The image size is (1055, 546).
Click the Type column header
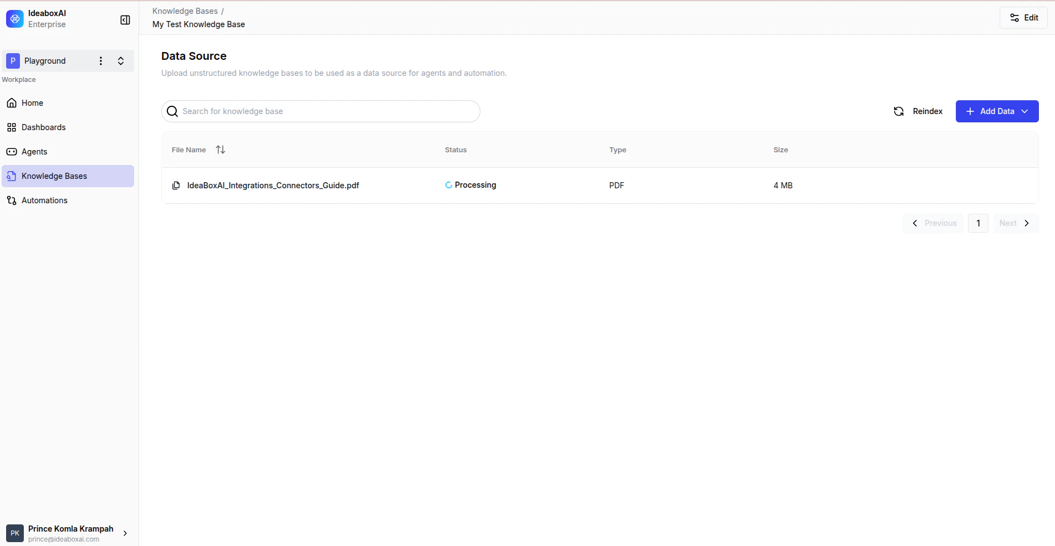[618, 150]
